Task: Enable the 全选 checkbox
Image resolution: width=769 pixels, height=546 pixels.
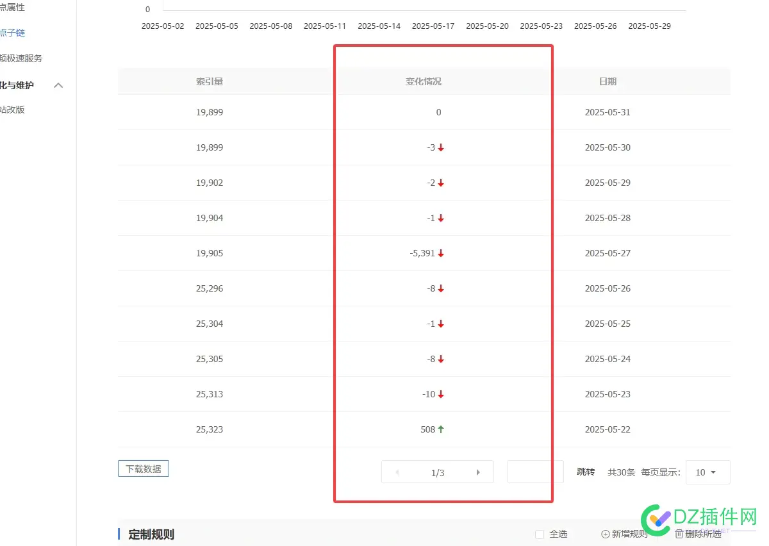Action: 540,534
